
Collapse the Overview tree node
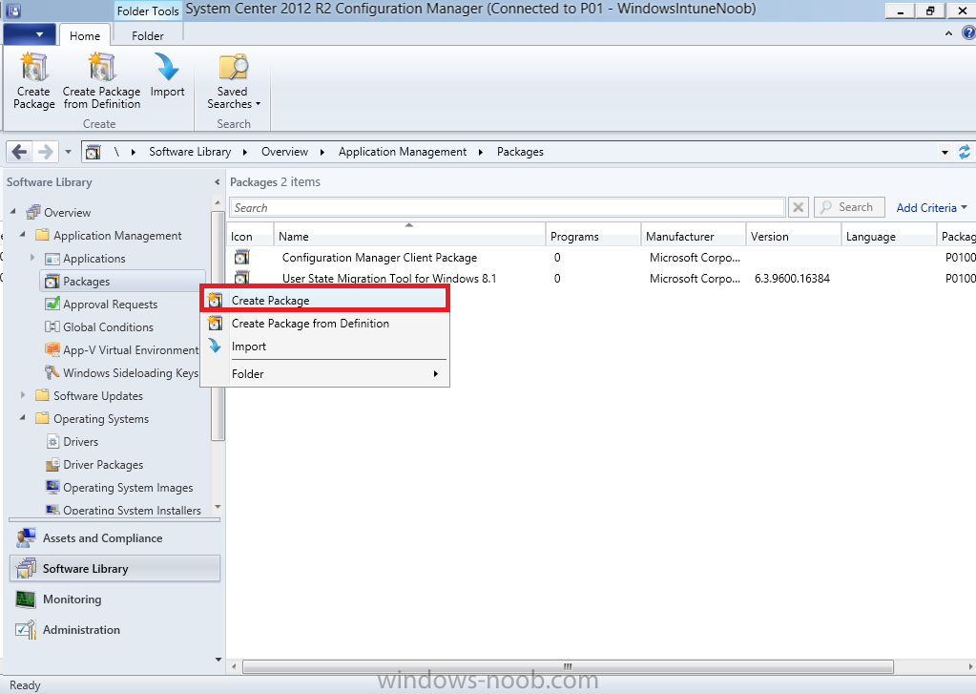pos(13,212)
